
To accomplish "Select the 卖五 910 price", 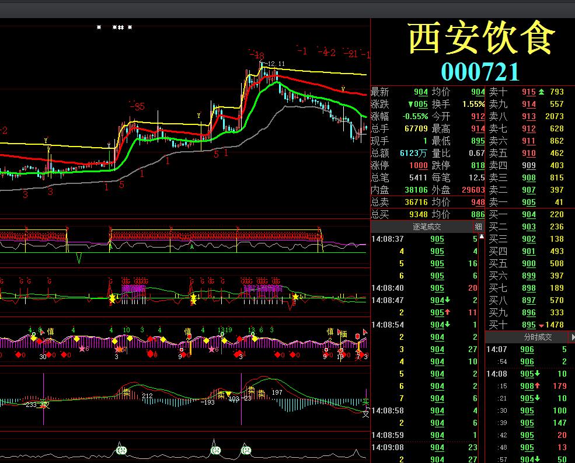I will (x=529, y=153).
